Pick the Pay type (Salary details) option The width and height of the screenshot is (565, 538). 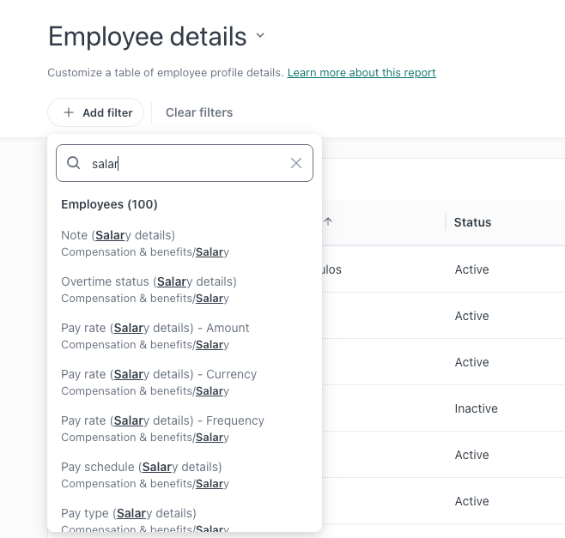click(x=129, y=513)
